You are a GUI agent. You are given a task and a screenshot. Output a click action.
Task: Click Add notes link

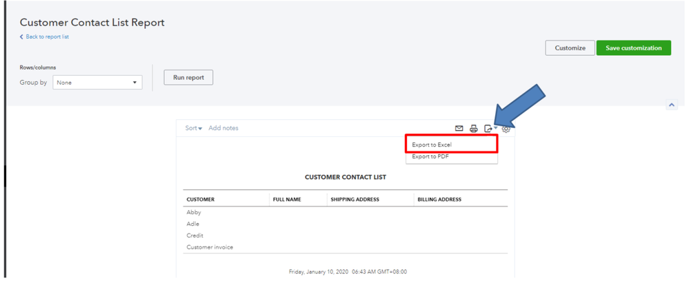(x=223, y=128)
